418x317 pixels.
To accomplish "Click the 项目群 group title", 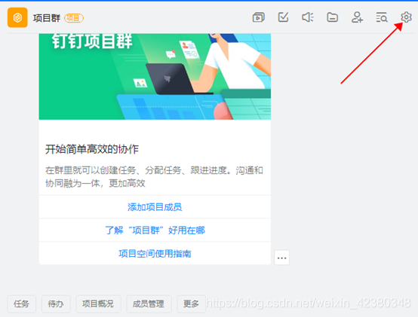I will tap(47, 18).
